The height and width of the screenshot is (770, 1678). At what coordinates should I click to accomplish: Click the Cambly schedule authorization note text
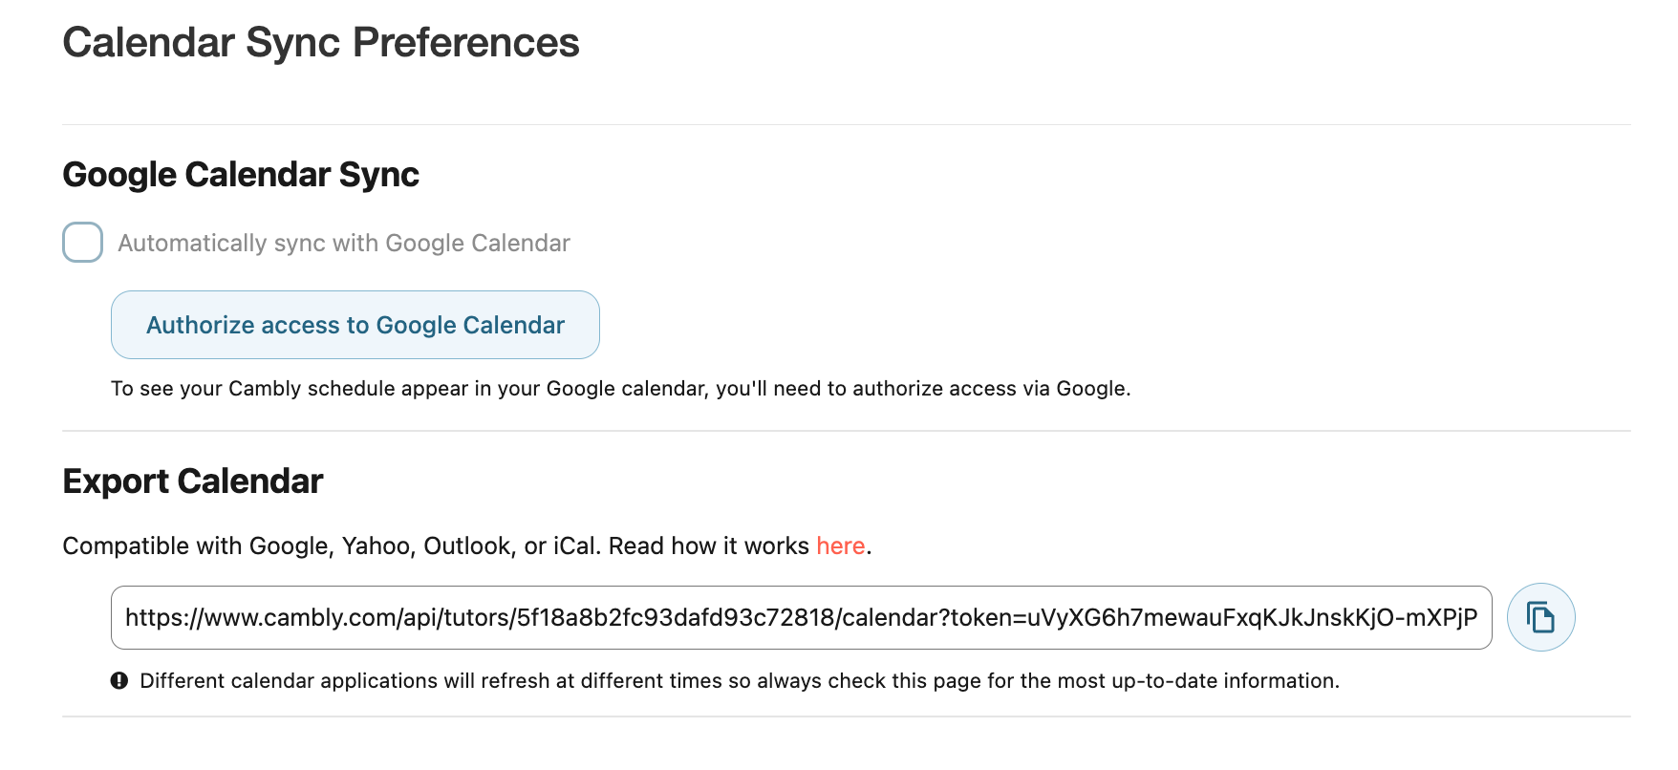(x=621, y=389)
